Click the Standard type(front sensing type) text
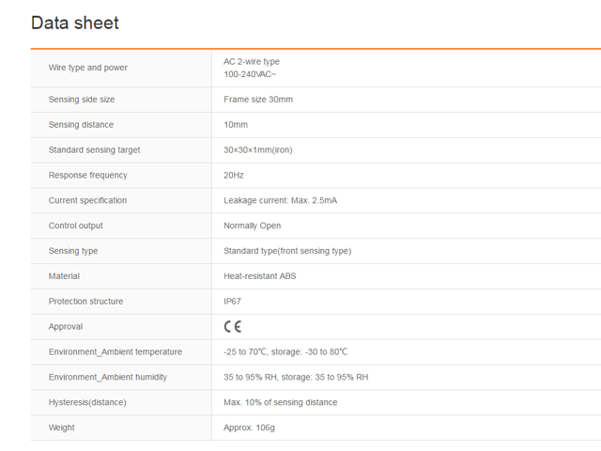Image resolution: width=601 pixels, height=451 pixels. pos(287,252)
